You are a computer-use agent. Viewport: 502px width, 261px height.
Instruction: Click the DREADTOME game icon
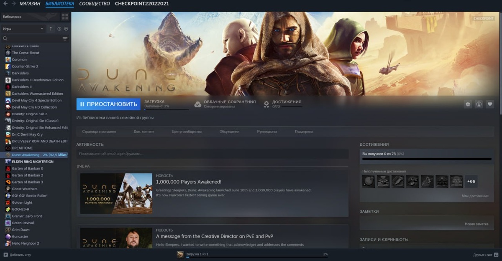(x=8, y=148)
